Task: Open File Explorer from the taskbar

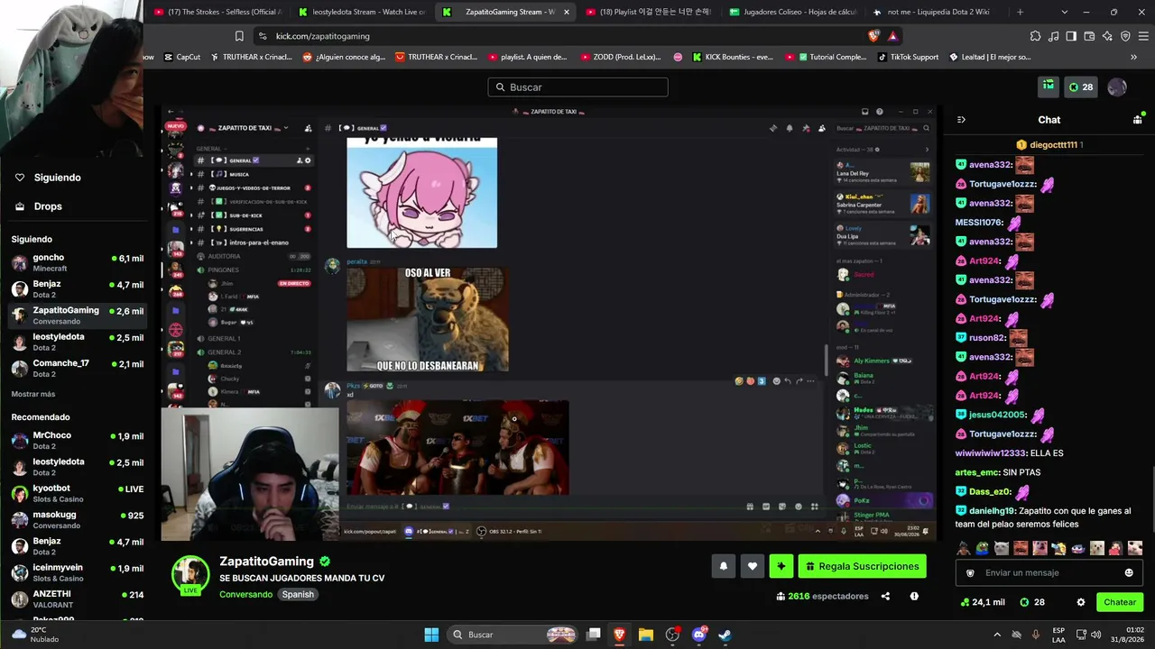Action: pos(646,635)
